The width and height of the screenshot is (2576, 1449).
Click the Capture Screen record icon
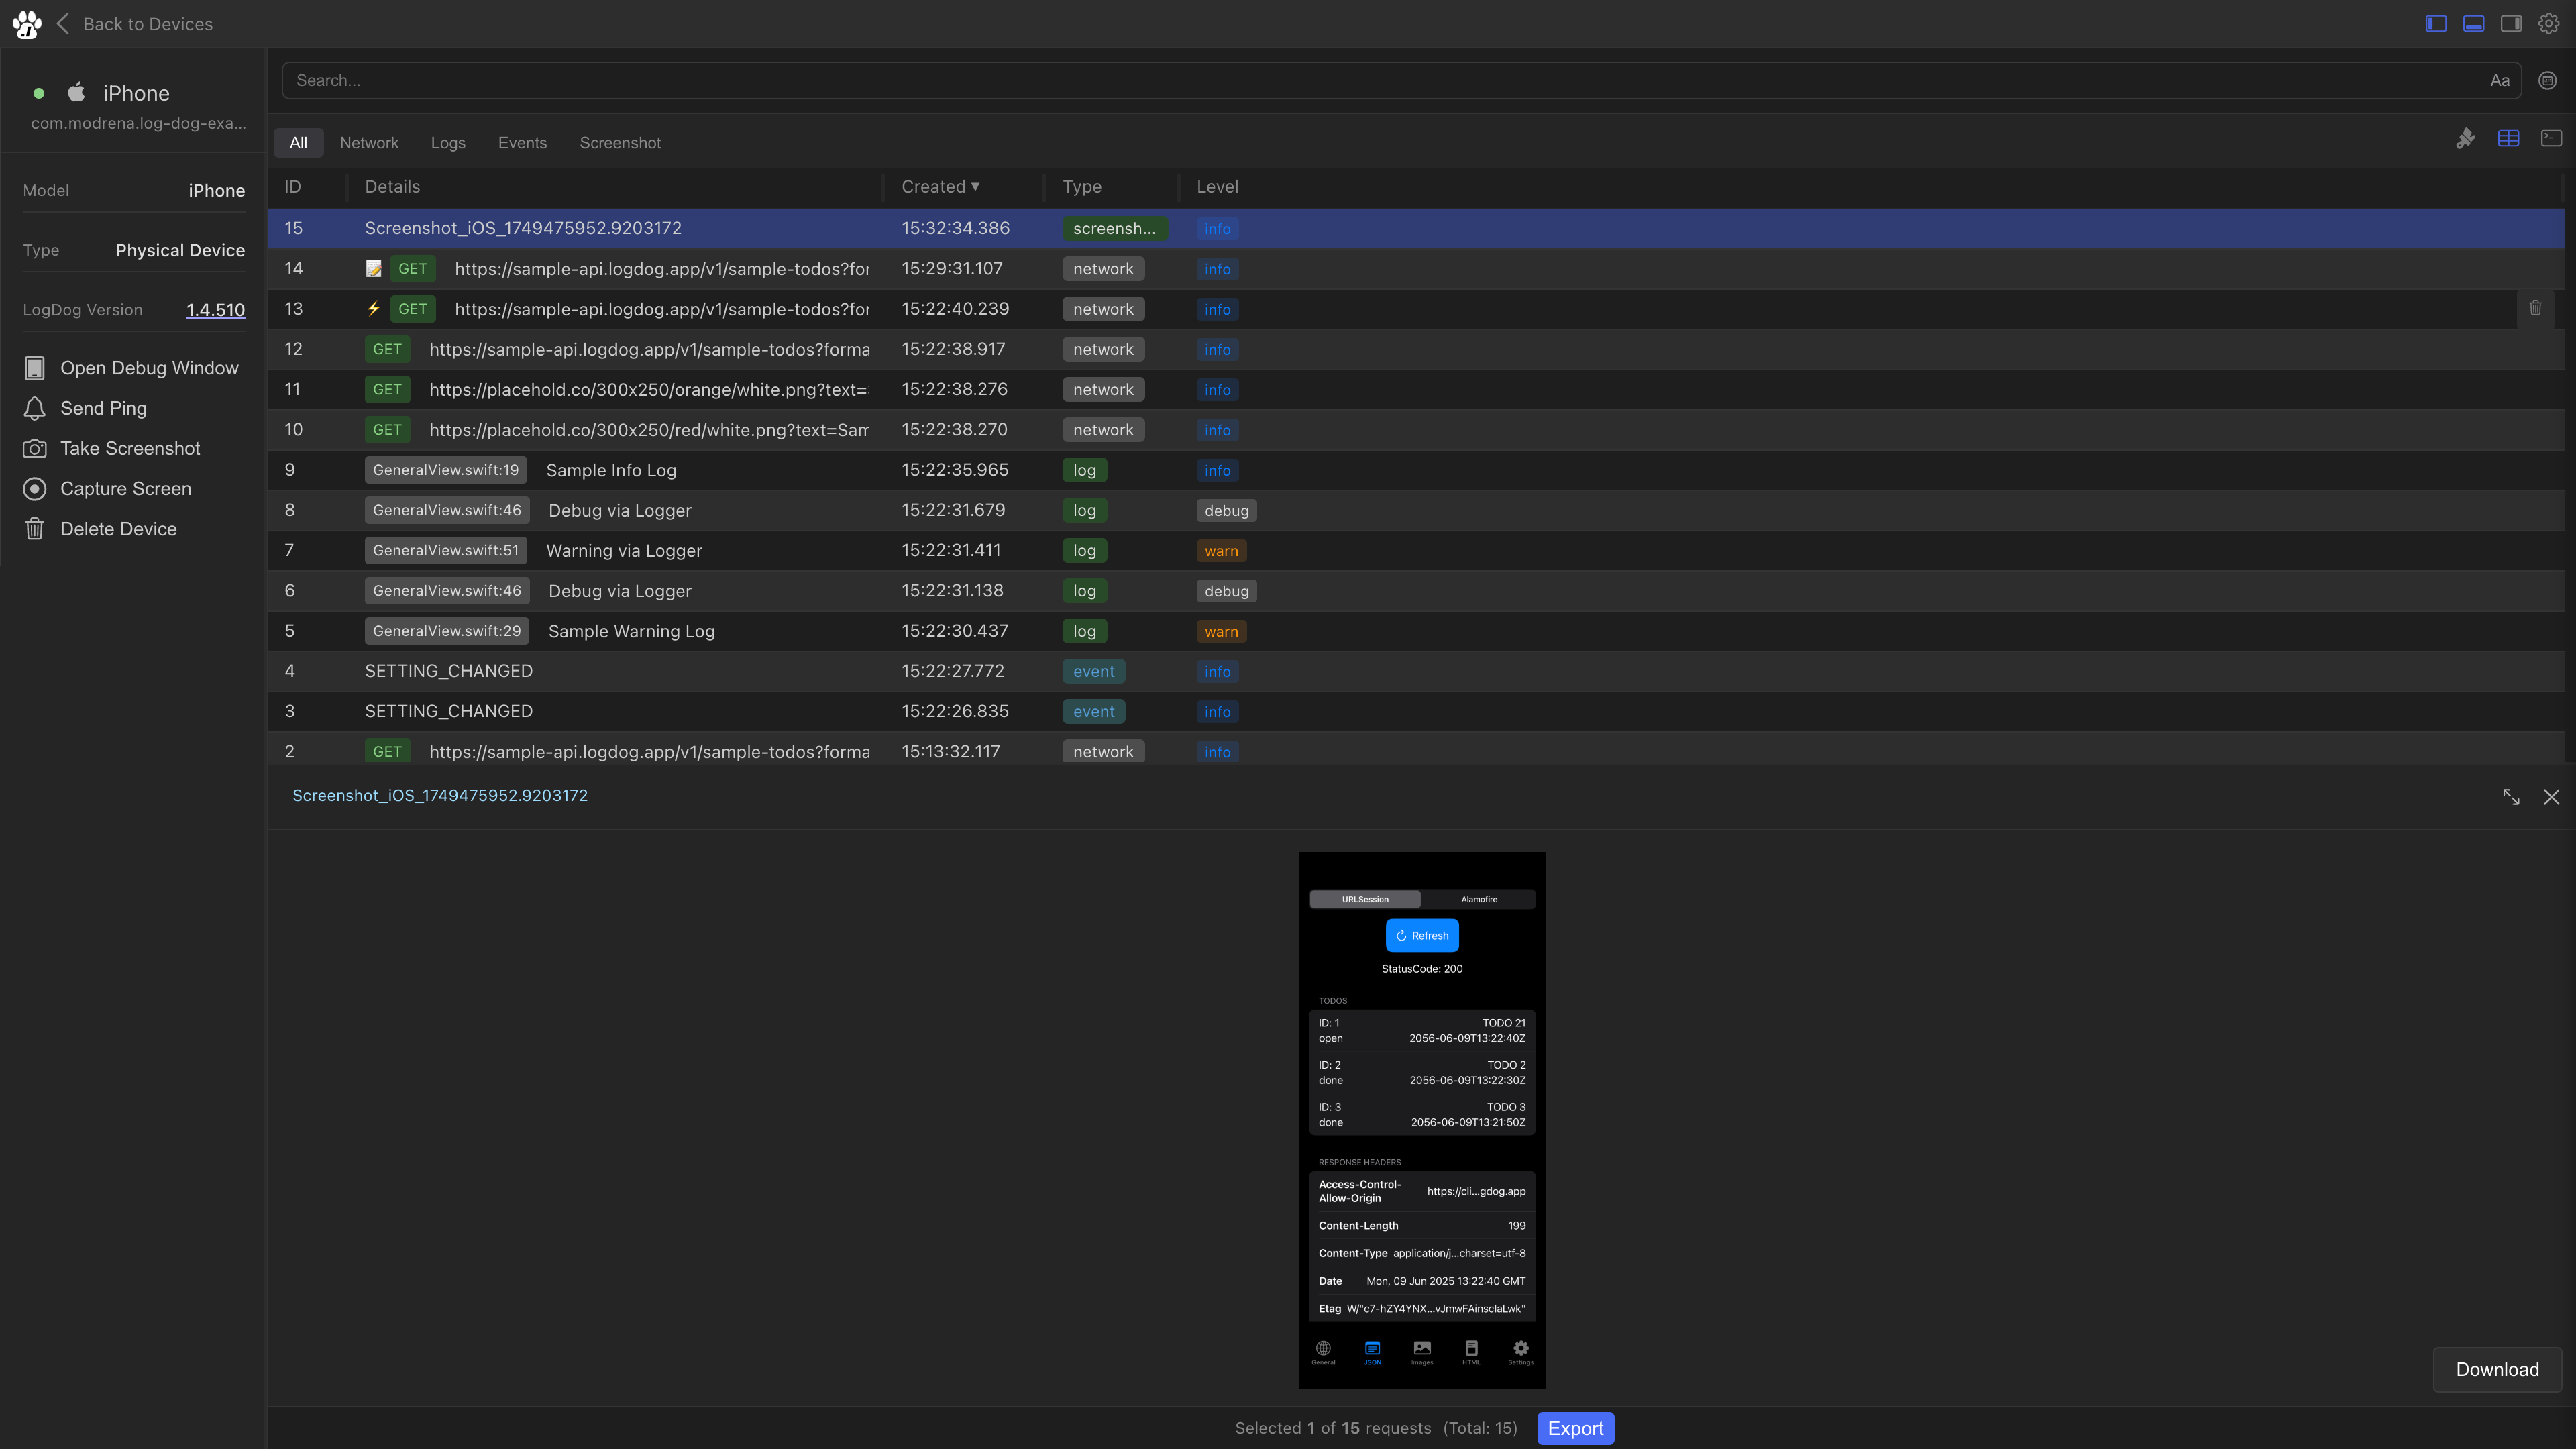tap(35, 489)
